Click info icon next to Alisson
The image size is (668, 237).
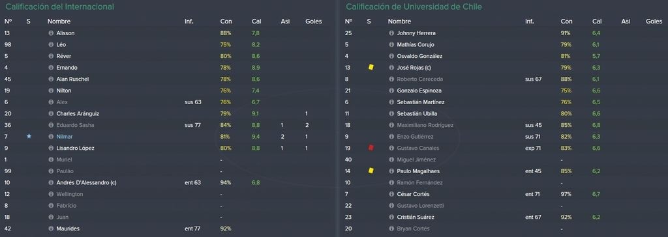tap(51, 33)
